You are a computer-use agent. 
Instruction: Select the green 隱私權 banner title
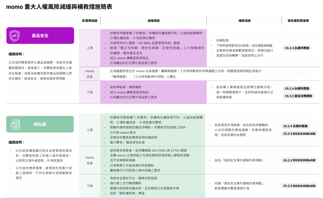(x=40, y=124)
